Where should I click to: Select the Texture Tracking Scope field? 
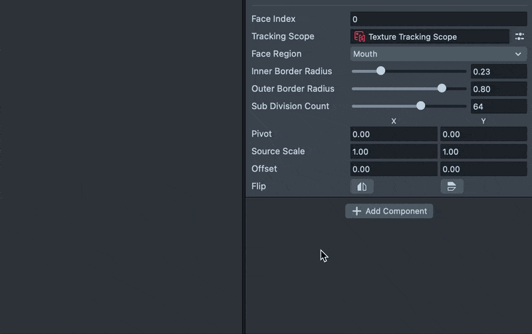430,37
